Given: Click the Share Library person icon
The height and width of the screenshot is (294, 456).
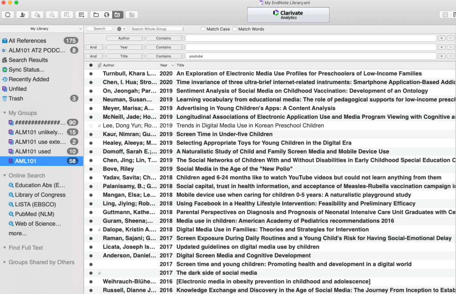Looking at the screenshot, I should 22,15.
